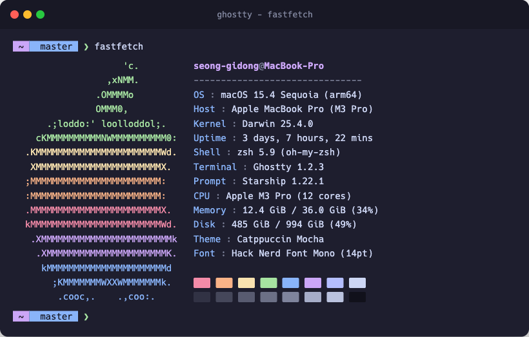Click the window title 'ghostty - fastfetch'

tap(264, 14)
